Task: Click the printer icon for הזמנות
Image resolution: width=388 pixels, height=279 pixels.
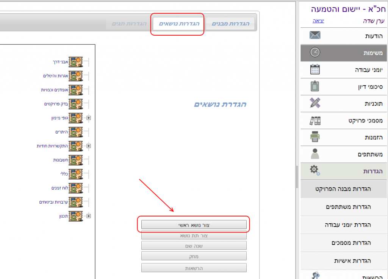Action: (315, 137)
